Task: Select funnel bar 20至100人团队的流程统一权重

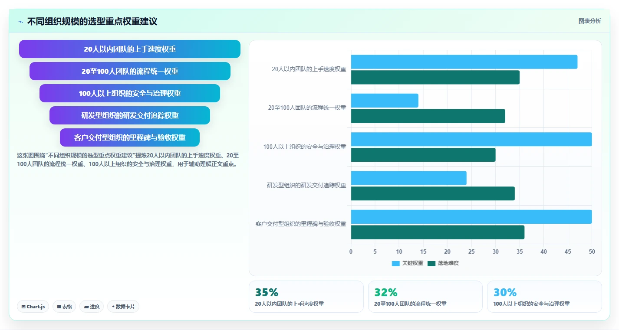Action: (x=130, y=71)
